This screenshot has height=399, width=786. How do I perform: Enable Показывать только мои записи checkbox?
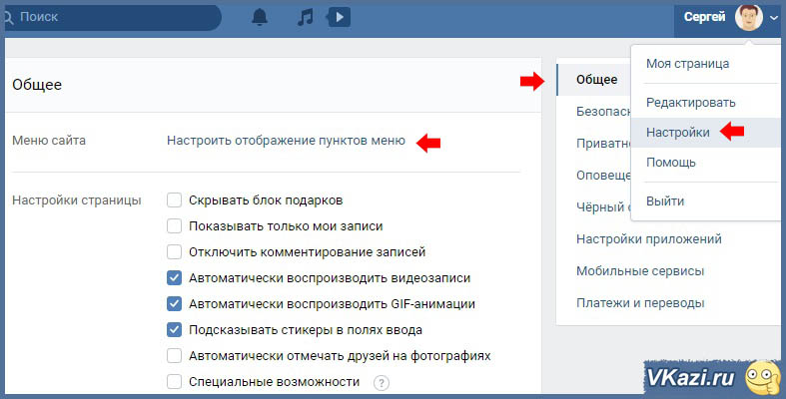(x=174, y=226)
